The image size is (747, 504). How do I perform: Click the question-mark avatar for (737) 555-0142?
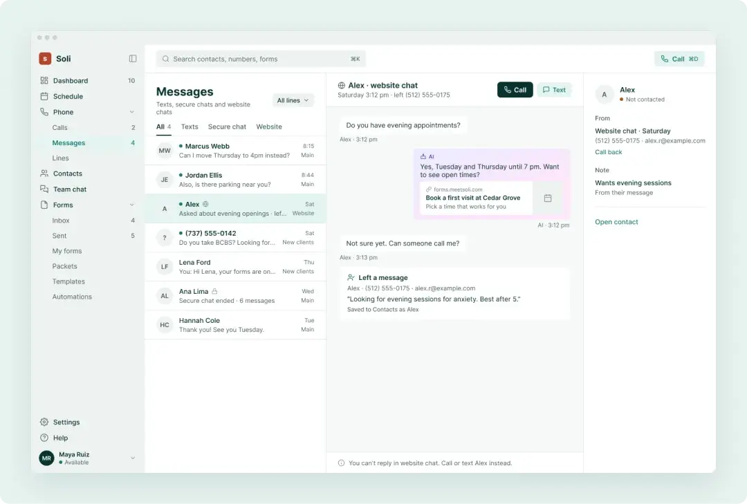(x=165, y=238)
